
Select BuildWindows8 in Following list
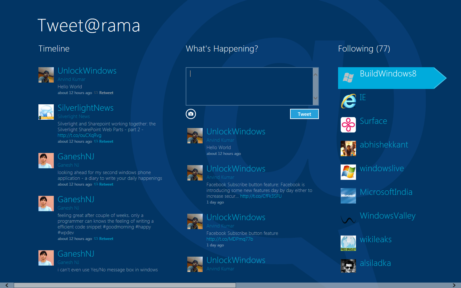[392, 78]
